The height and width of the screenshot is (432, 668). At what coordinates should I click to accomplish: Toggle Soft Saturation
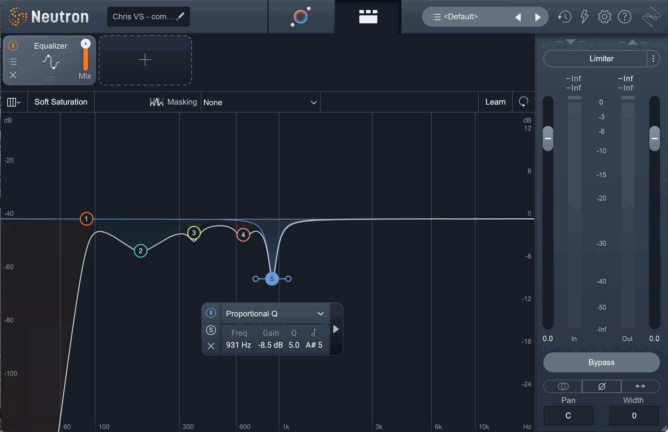[x=61, y=102]
